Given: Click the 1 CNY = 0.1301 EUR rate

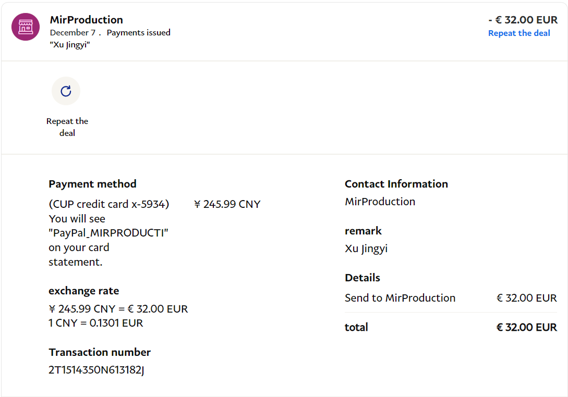Looking at the screenshot, I should click(x=95, y=323).
